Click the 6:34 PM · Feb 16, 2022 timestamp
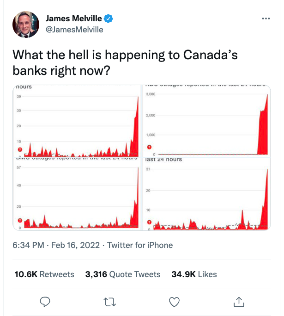 pyautogui.click(x=55, y=245)
